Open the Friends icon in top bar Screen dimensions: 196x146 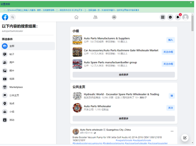95,17
